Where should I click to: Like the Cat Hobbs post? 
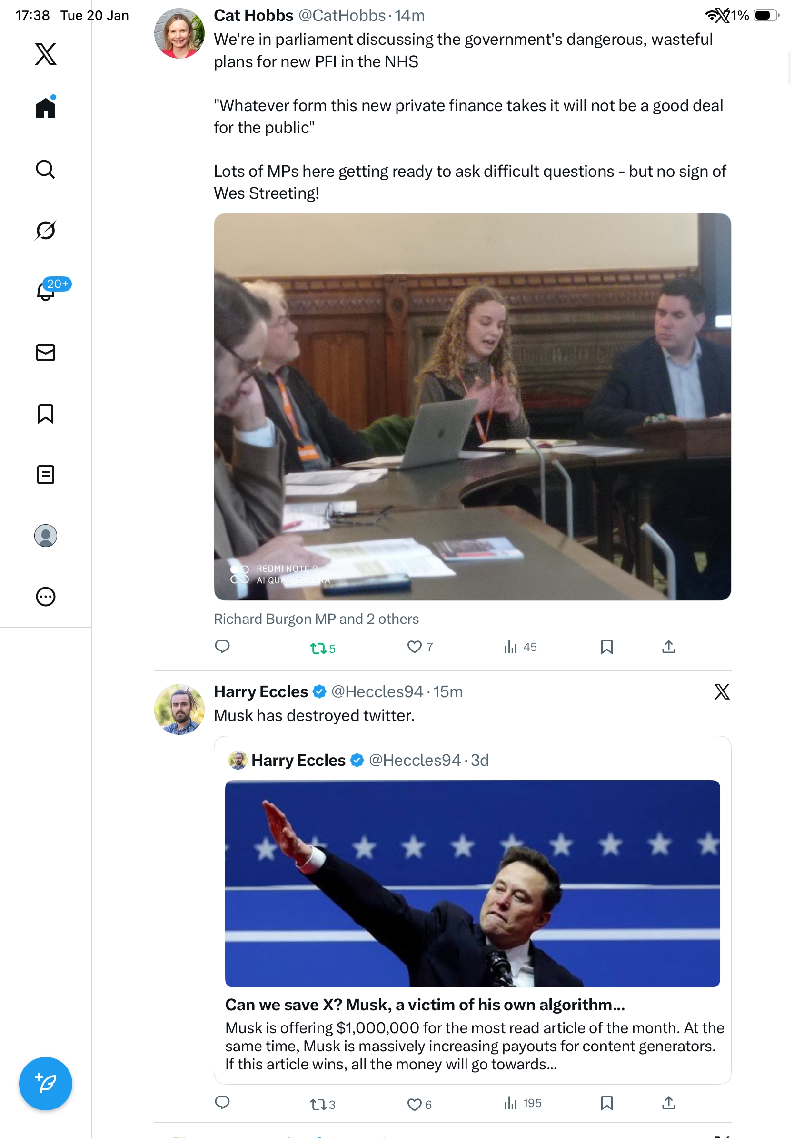click(414, 647)
